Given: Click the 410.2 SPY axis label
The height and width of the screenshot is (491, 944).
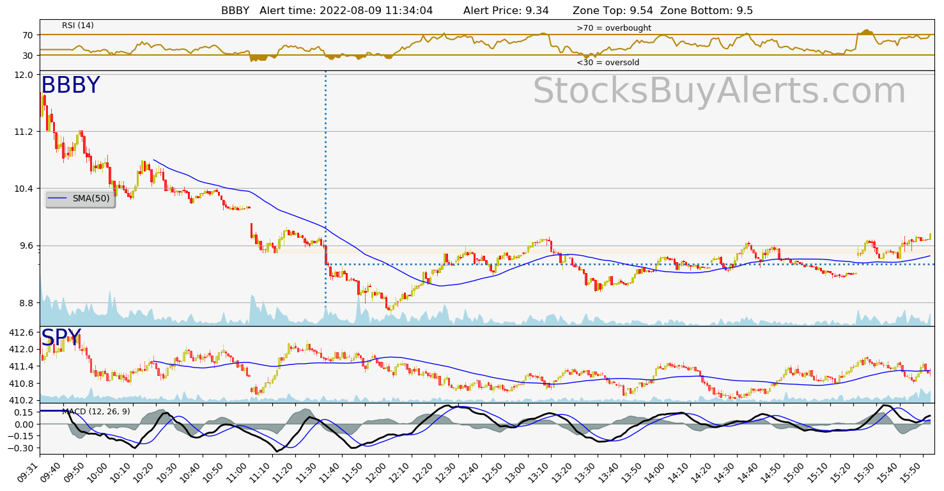Looking at the screenshot, I should [x=22, y=400].
